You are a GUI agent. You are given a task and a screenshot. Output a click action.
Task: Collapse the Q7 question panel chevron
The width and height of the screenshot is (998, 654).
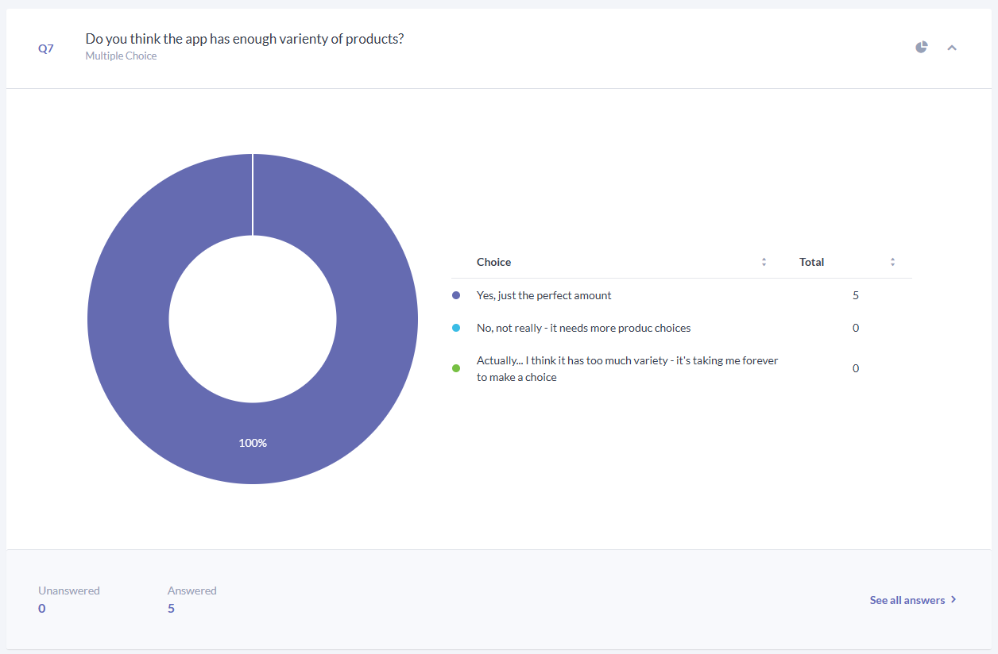952,48
